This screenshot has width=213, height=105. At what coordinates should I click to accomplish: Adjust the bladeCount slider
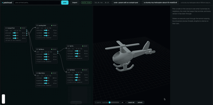pyautogui.click(x=46, y=81)
